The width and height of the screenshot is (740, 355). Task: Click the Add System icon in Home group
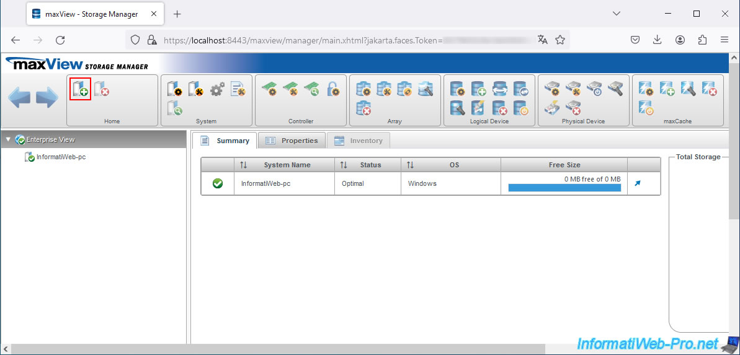[x=80, y=89]
